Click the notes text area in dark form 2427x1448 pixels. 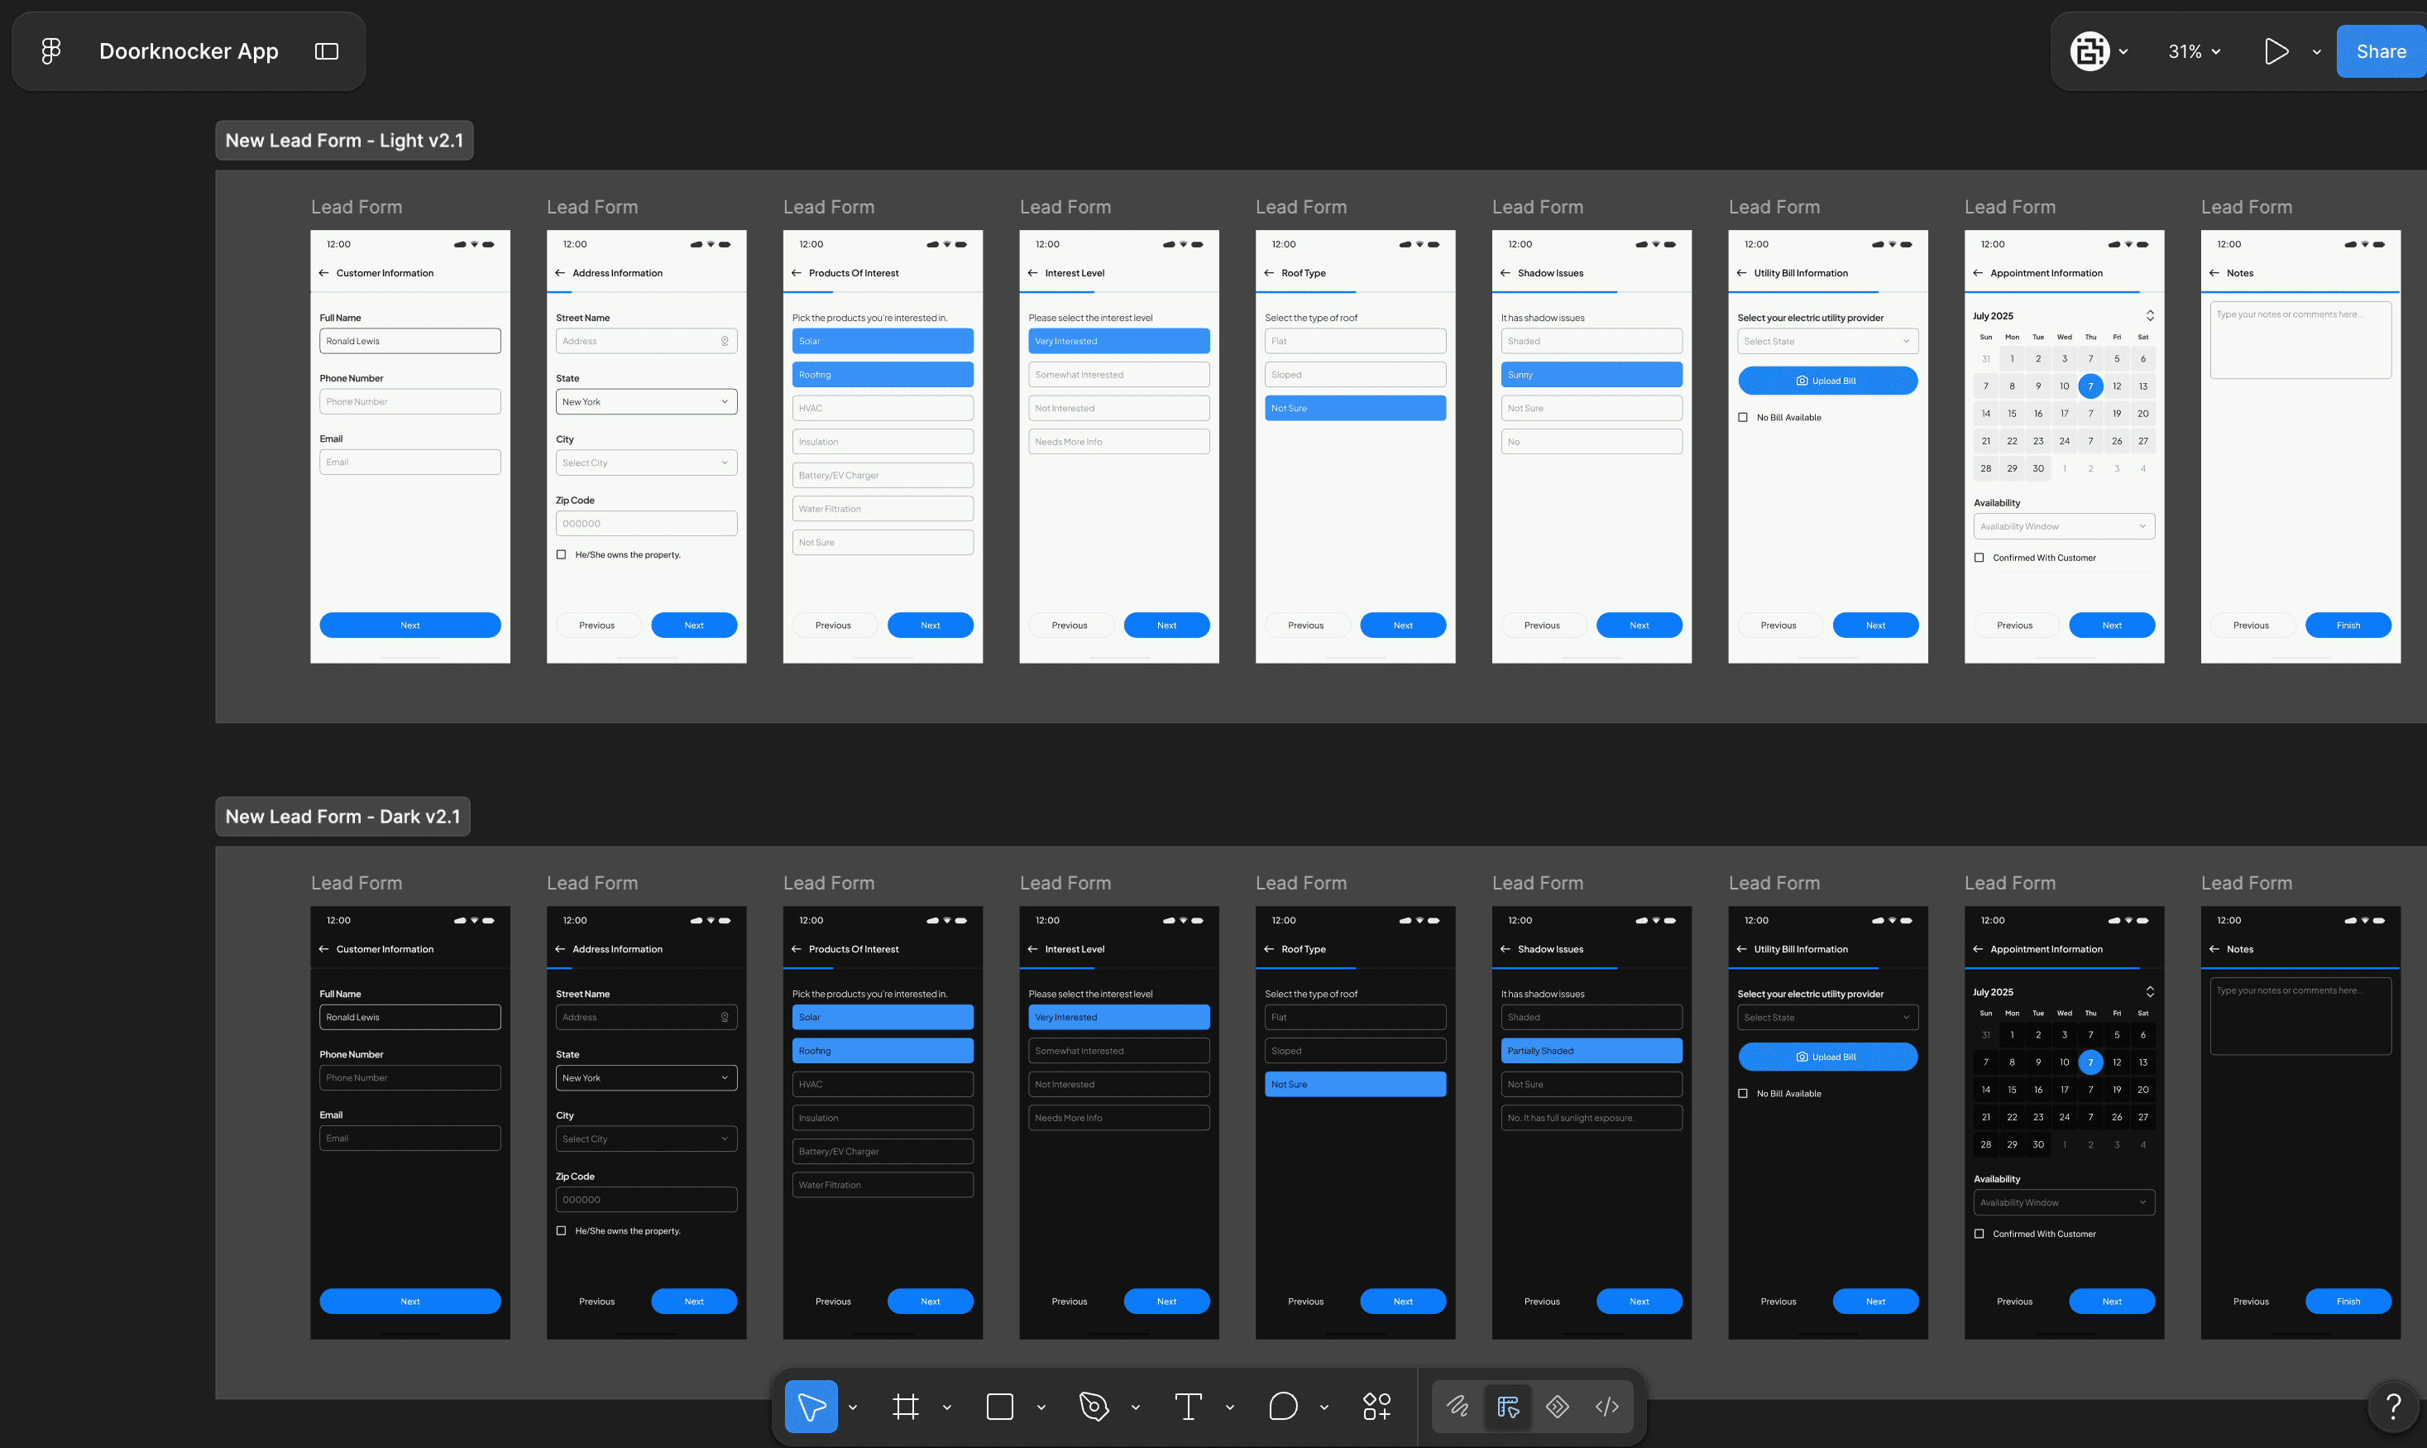pyautogui.click(x=2300, y=1016)
